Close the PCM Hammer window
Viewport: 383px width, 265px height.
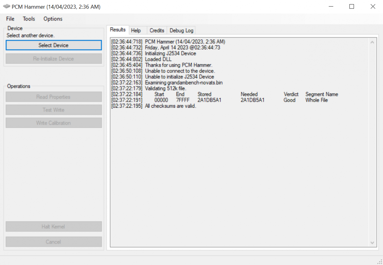click(373, 6)
